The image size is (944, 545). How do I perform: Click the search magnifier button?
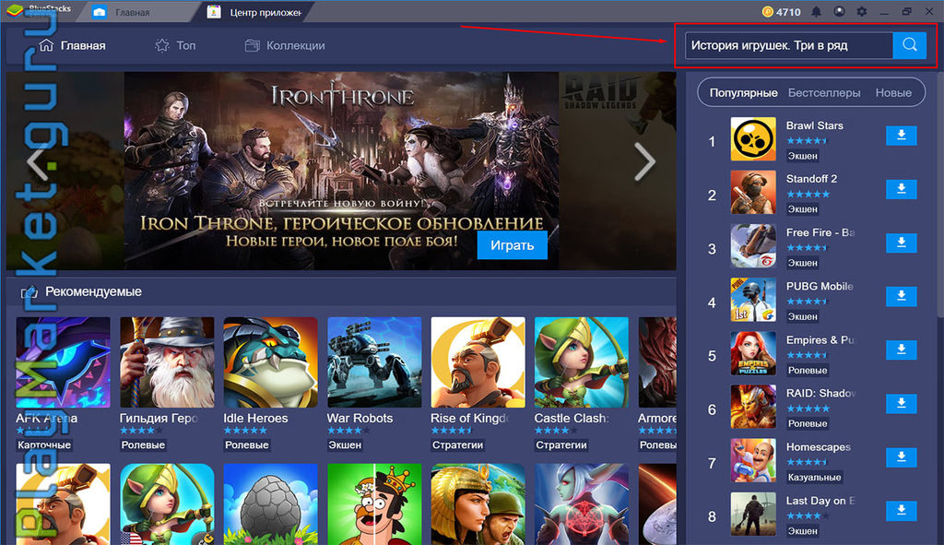[909, 45]
